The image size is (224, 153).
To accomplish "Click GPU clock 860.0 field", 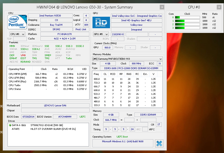I will coord(107,47).
